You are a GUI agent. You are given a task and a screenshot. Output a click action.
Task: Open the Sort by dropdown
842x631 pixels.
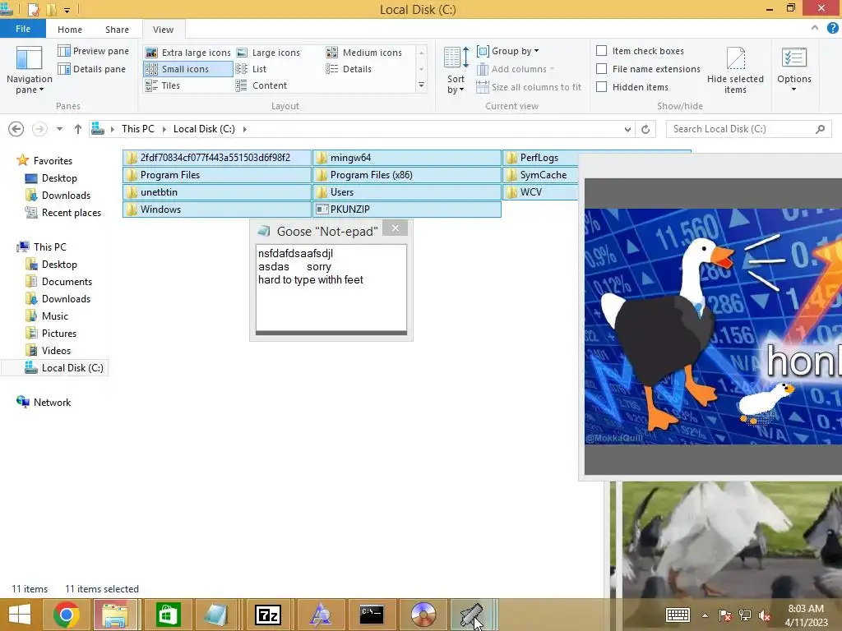coord(456,71)
